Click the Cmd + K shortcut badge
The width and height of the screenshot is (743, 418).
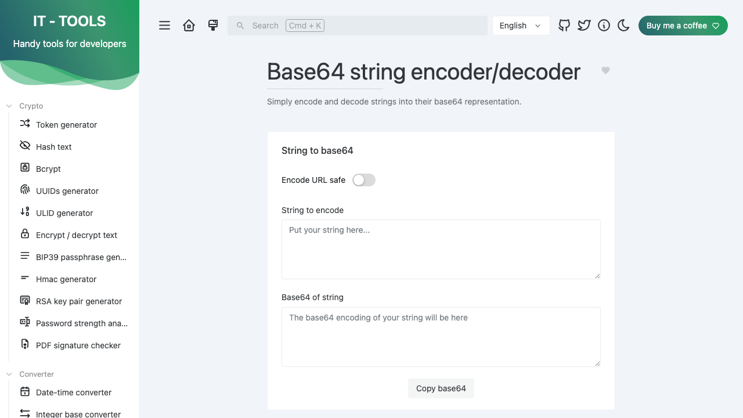[305, 26]
